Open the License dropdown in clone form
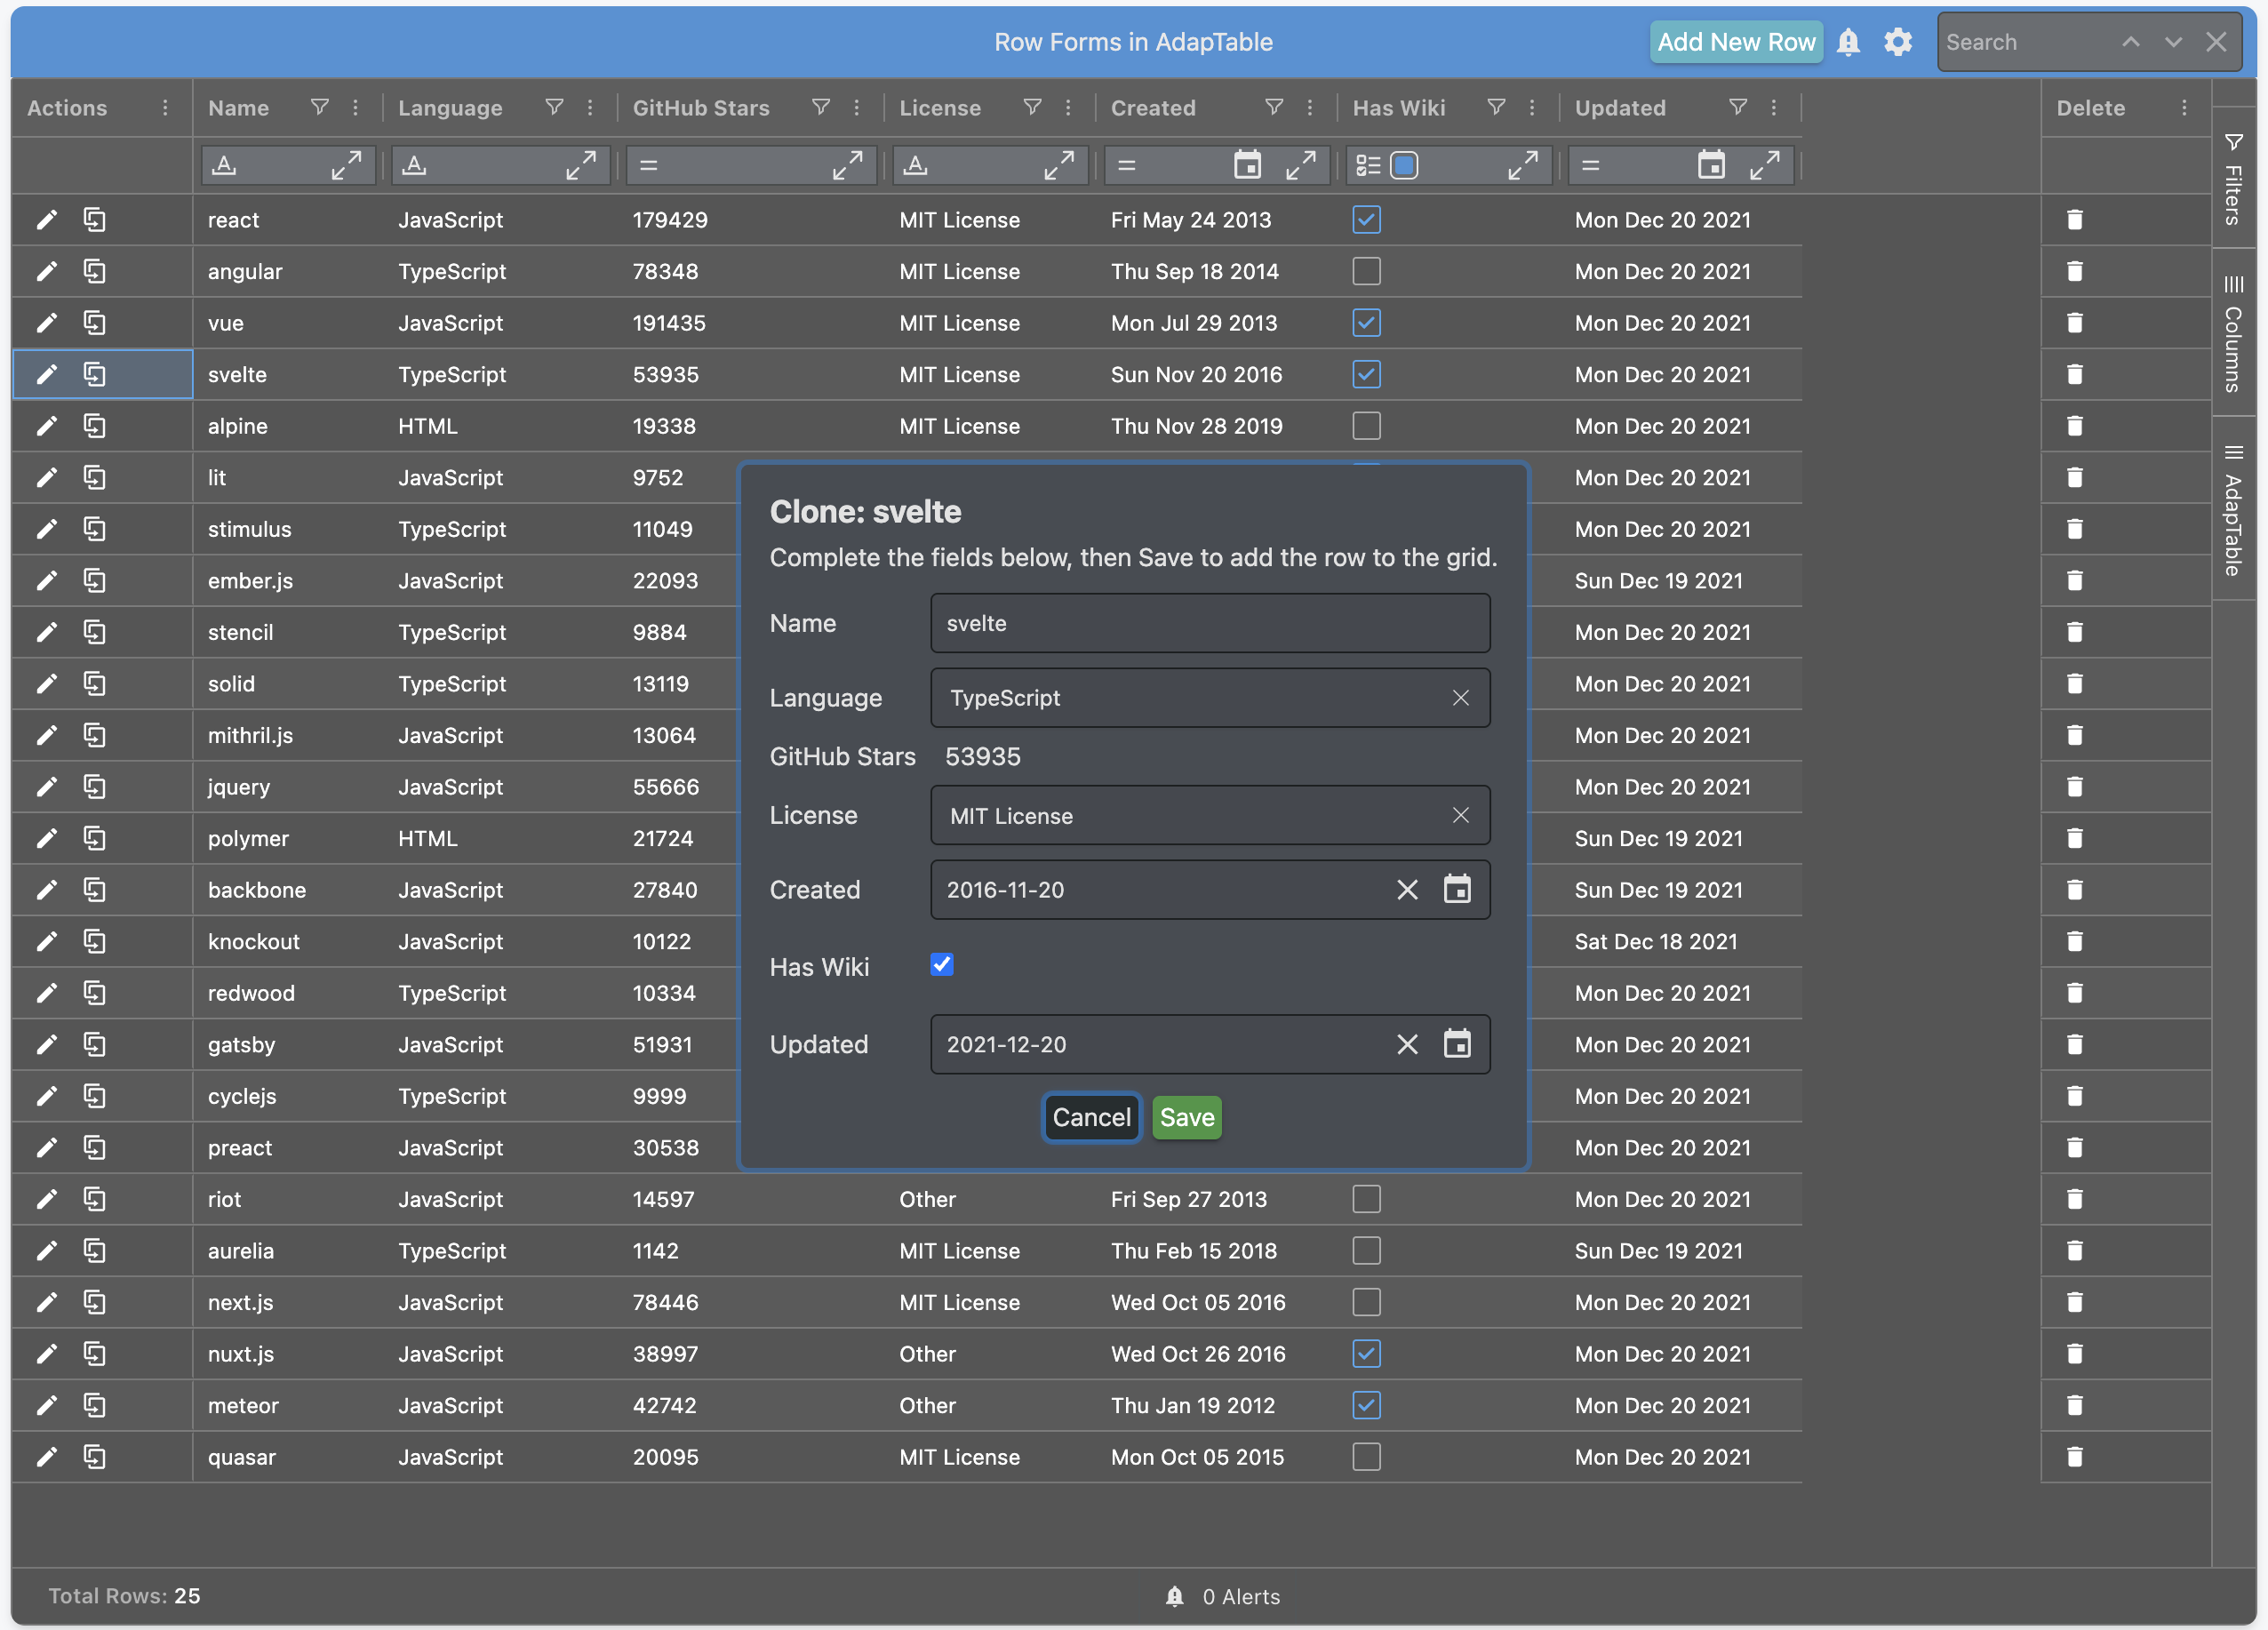The width and height of the screenshot is (2268, 1630). [1210, 815]
